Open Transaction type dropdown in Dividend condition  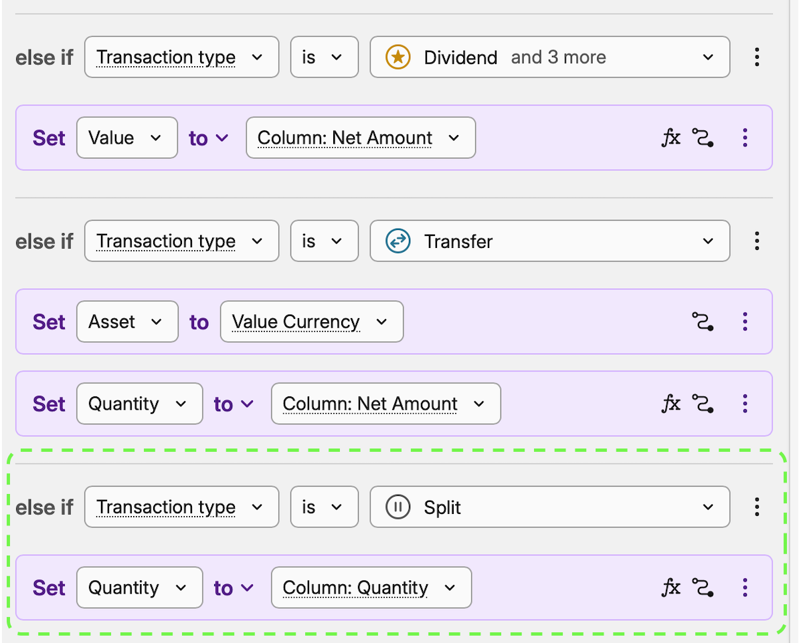(181, 57)
